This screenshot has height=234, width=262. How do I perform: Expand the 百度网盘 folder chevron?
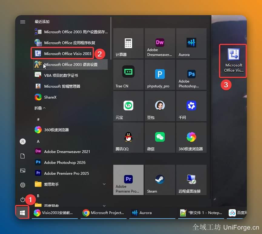(x=104, y=206)
